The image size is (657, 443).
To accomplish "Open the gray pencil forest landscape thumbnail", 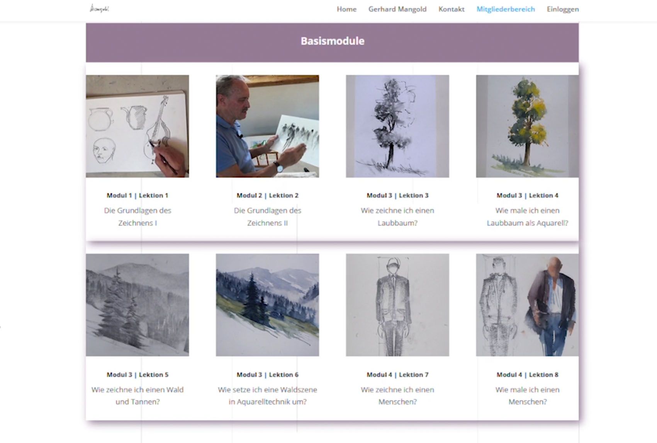I will 137,305.
